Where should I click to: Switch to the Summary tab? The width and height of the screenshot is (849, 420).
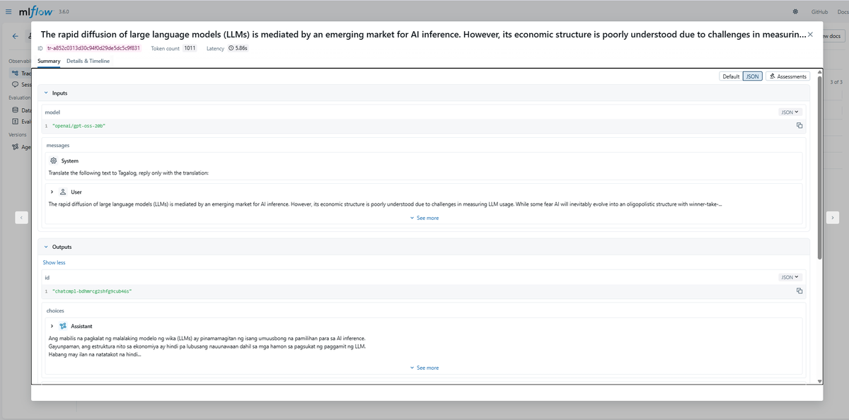tap(49, 62)
